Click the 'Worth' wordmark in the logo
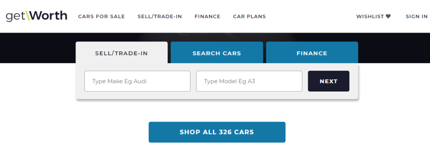This screenshot has width=430, height=163. coord(49,16)
